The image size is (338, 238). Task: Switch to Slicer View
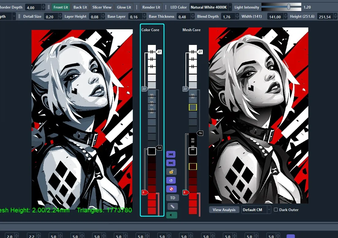click(102, 7)
